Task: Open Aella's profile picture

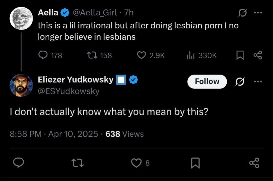Action: pyautogui.click(x=21, y=18)
